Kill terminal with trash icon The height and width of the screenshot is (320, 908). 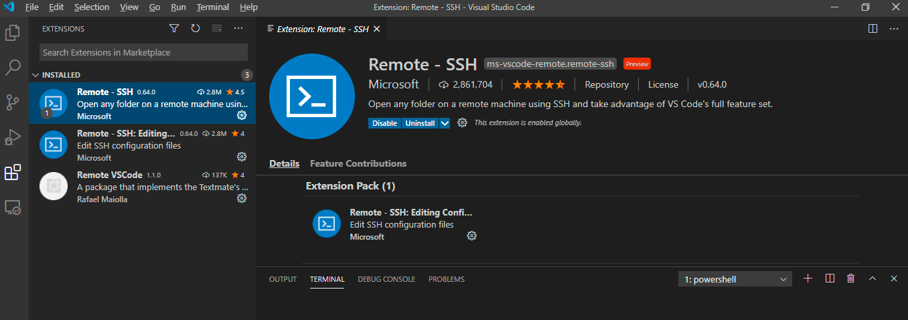point(850,278)
